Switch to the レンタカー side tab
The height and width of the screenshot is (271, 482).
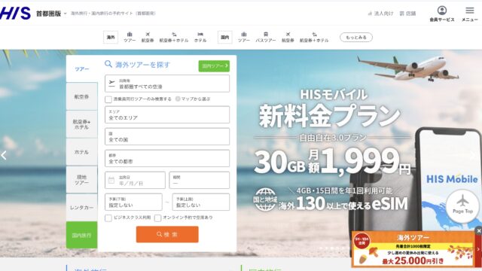coord(82,208)
